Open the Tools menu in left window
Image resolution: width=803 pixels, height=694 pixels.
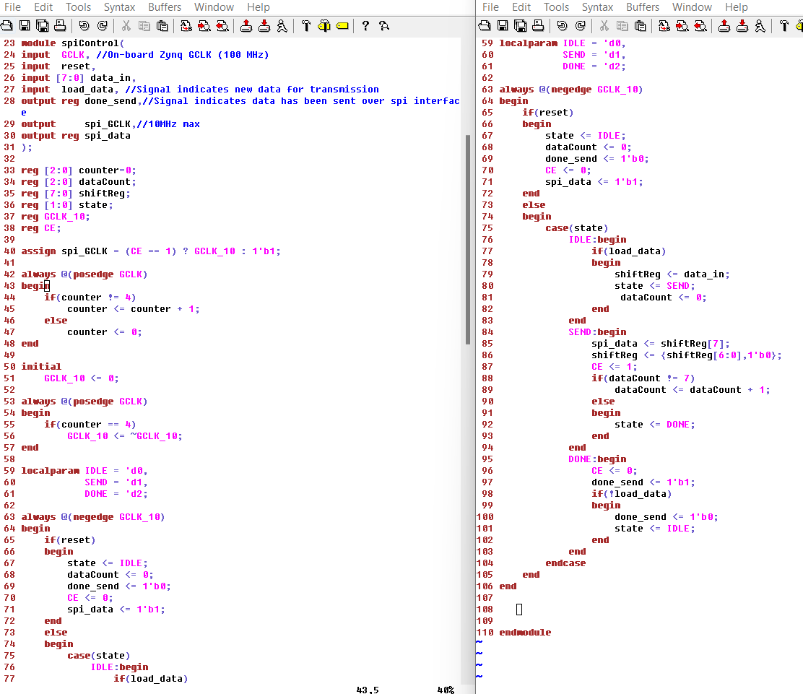coord(78,7)
